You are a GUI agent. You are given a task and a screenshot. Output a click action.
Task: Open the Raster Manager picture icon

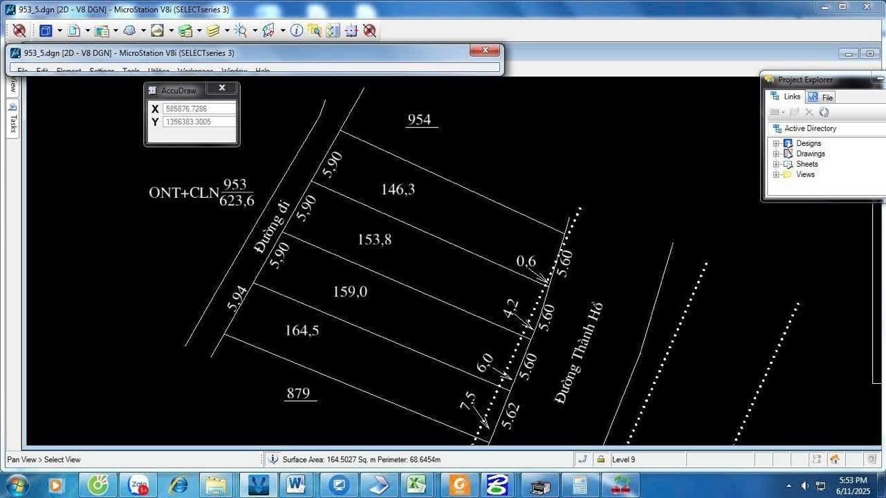[x=157, y=30]
